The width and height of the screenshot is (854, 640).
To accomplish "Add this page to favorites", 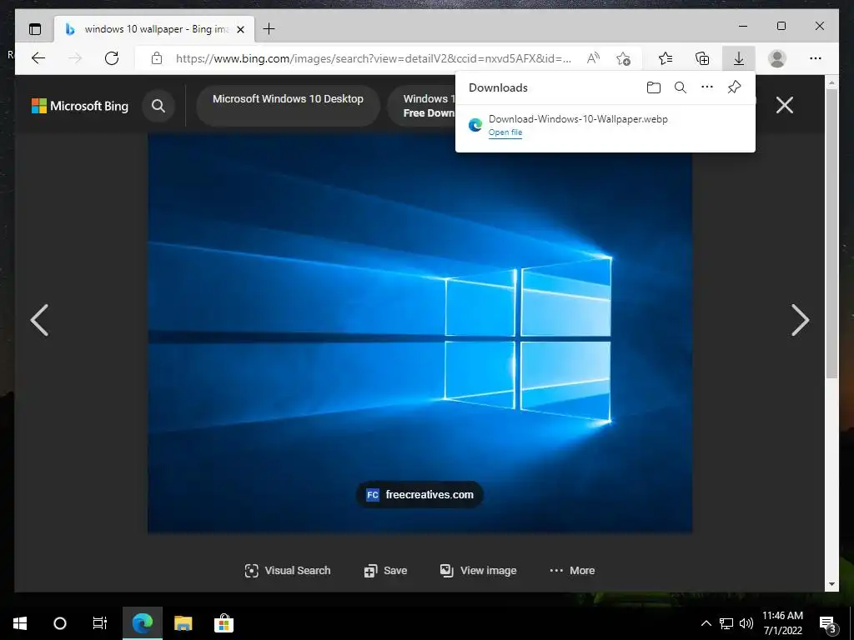I will click(x=623, y=58).
